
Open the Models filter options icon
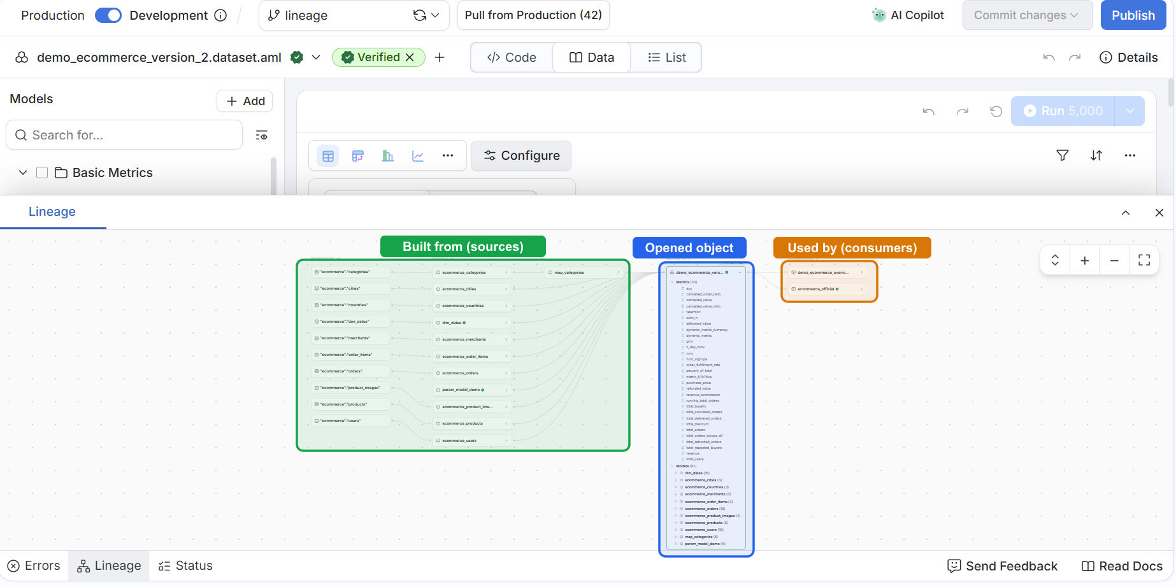pos(261,135)
